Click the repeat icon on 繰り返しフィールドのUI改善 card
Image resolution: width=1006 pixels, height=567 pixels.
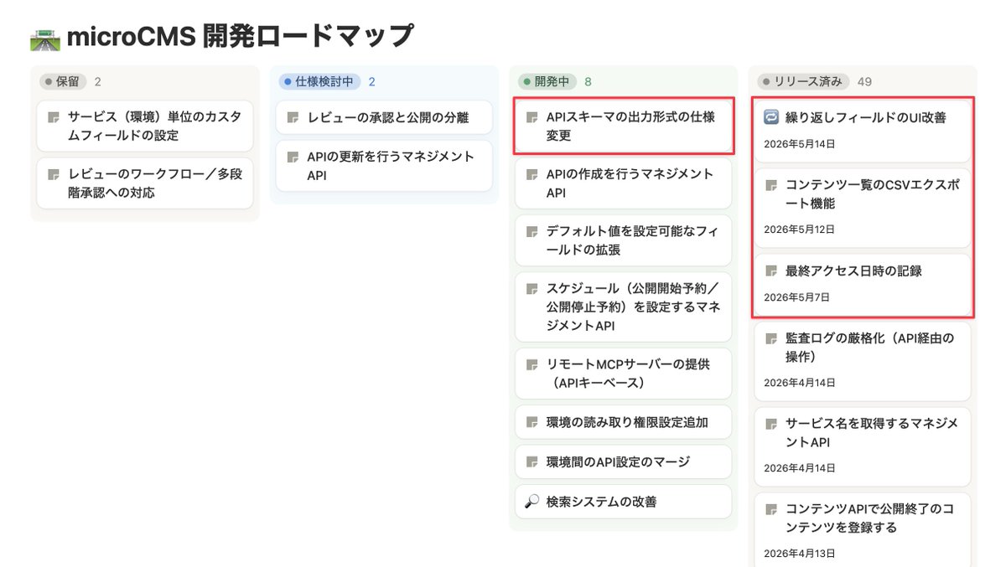coord(771,117)
